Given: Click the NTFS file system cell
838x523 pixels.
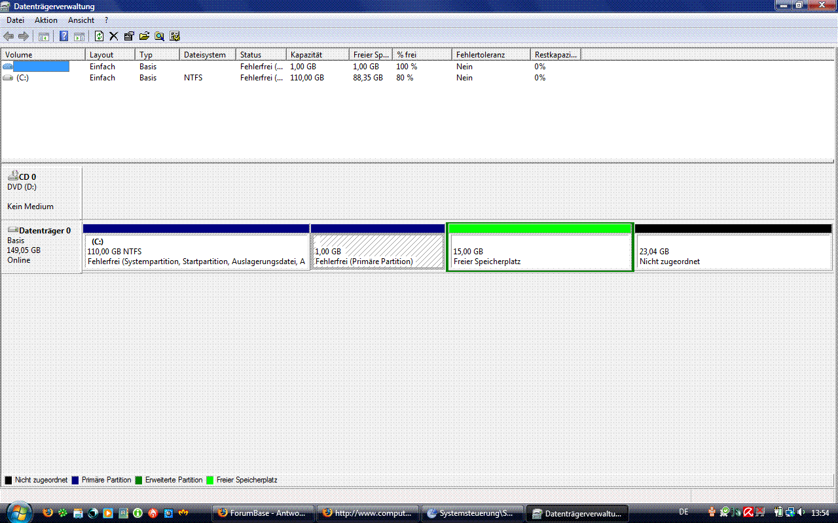Looking at the screenshot, I should pos(193,78).
